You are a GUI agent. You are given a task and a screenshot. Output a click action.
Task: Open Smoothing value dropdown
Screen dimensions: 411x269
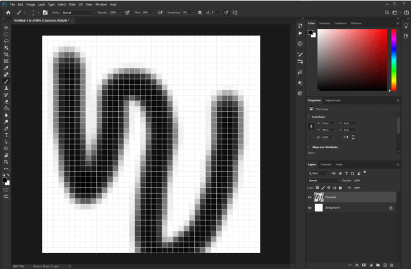(x=193, y=12)
